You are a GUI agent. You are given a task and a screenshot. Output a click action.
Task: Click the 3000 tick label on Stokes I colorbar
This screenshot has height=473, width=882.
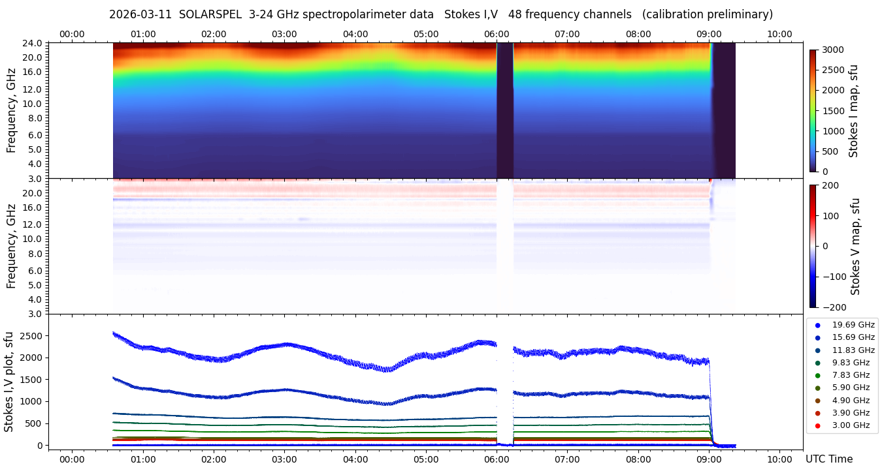click(x=834, y=50)
